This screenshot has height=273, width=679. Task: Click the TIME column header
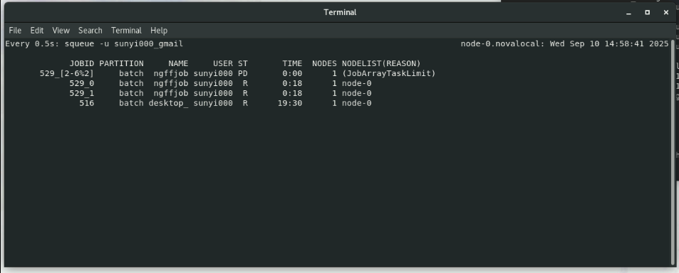[x=292, y=63]
